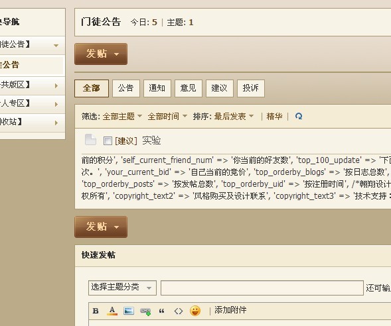
Task: Open the 全部时间 filter dropdown
Action: click(167, 116)
